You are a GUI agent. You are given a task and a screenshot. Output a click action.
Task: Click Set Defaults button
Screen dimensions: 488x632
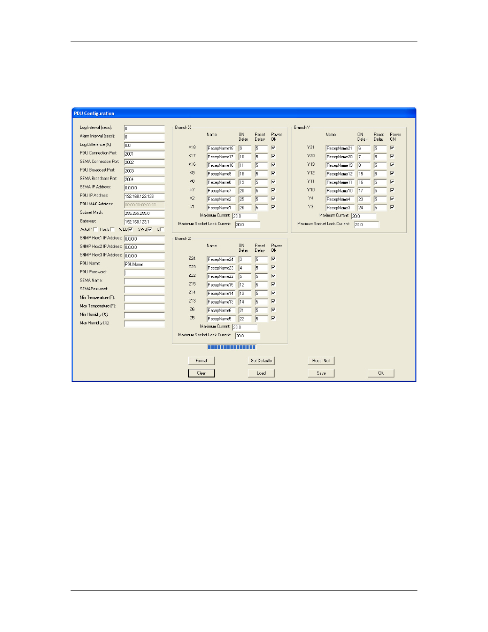point(261,361)
